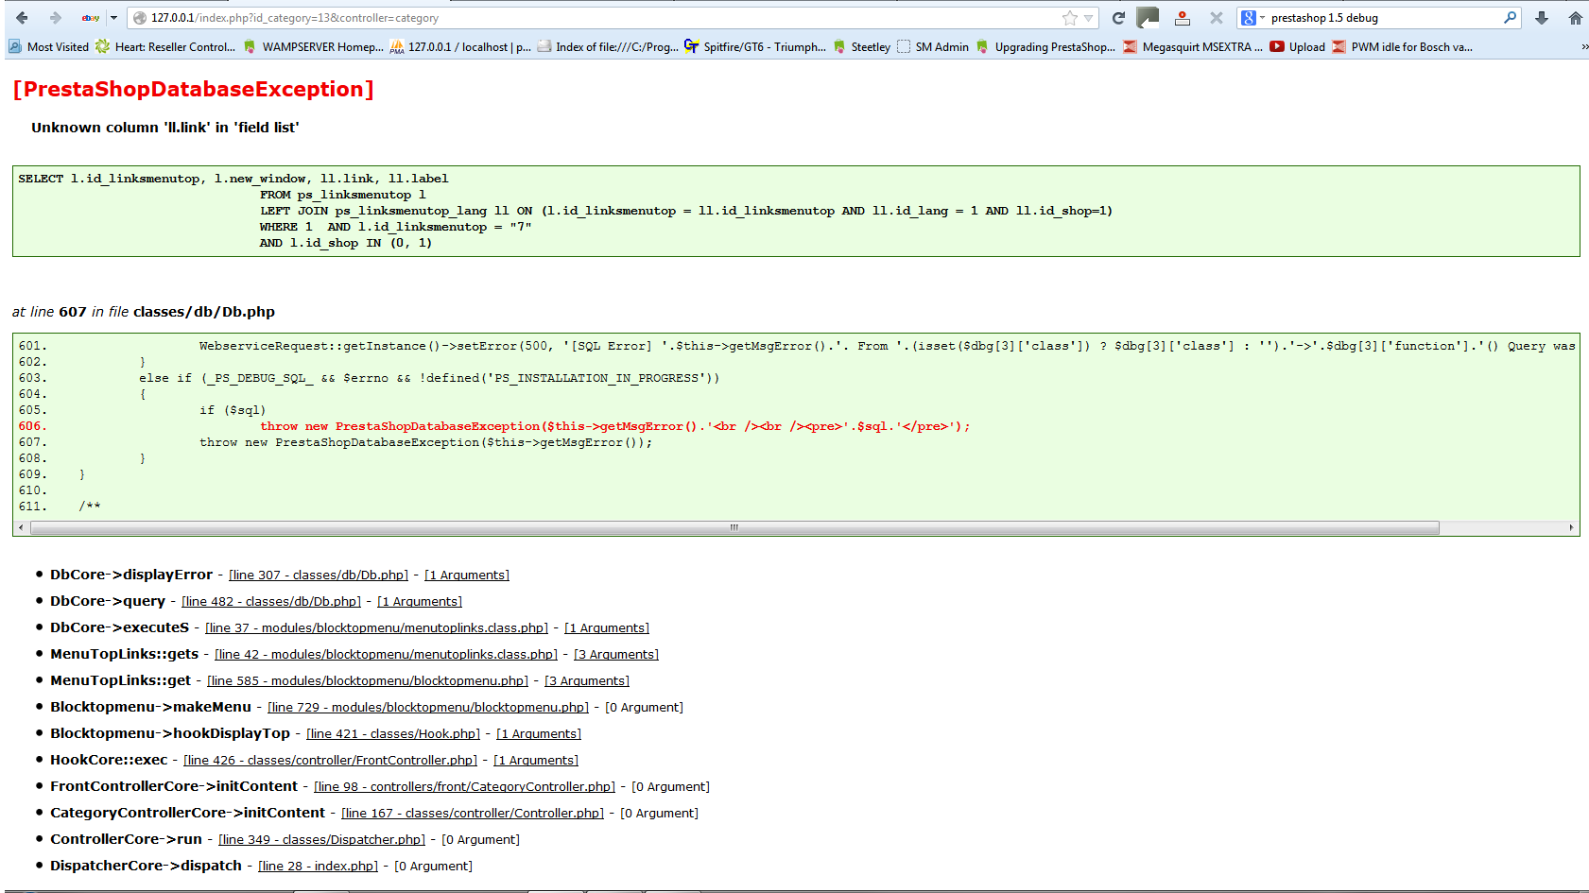Viewport: 1589px width, 893px height.
Task: Expand '1 Arguments' for HookCore::exec
Action: [x=536, y=761]
